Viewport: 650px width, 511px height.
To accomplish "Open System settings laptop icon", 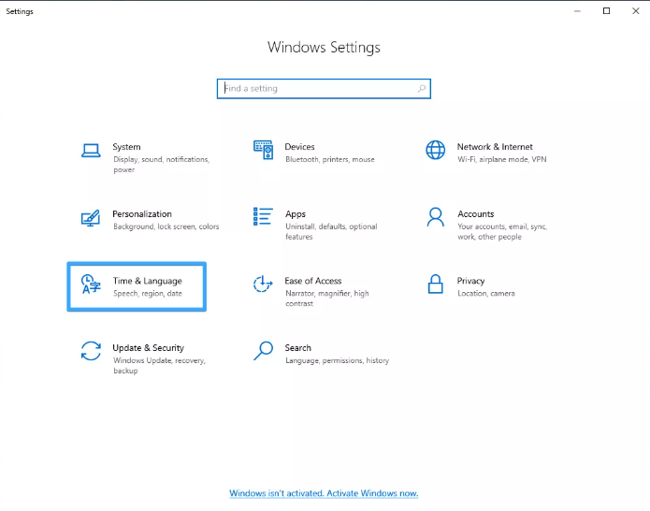I will 91,151.
